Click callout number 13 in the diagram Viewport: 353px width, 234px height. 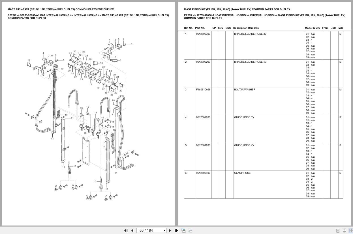81,108
